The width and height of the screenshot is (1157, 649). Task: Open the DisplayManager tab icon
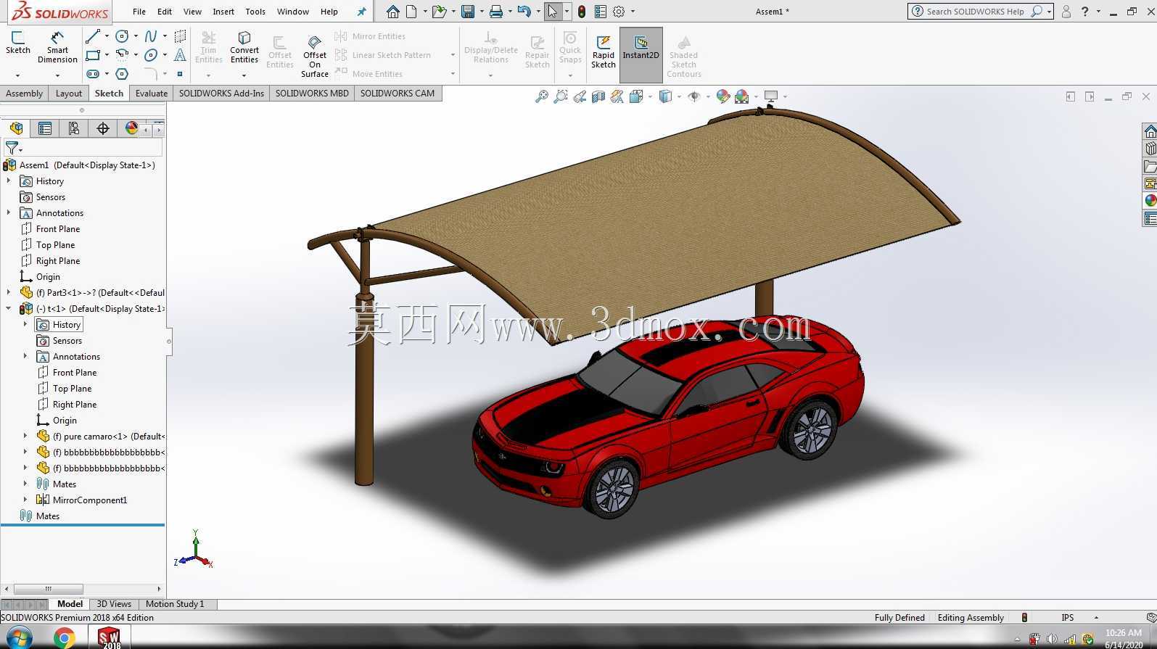pyautogui.click(x=131, y=128)
